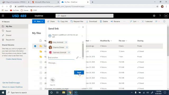Click the video file icon in 73.8 MB row
The image size is (169, 95).
point(41,62)
